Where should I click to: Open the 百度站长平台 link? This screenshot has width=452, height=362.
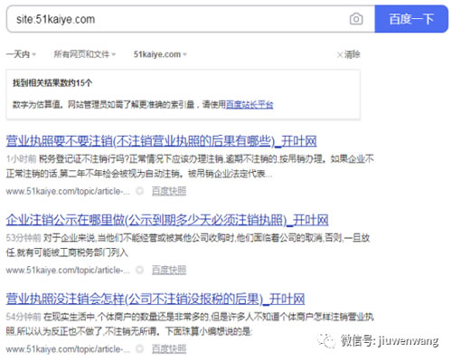pos(250,105)
